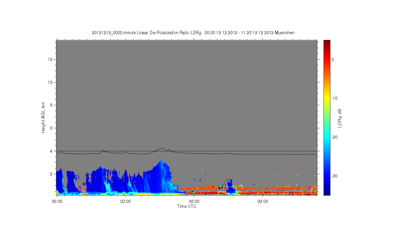Click the height tick label 4
This screenshot has height=235, width=393.
coord(51,151)
